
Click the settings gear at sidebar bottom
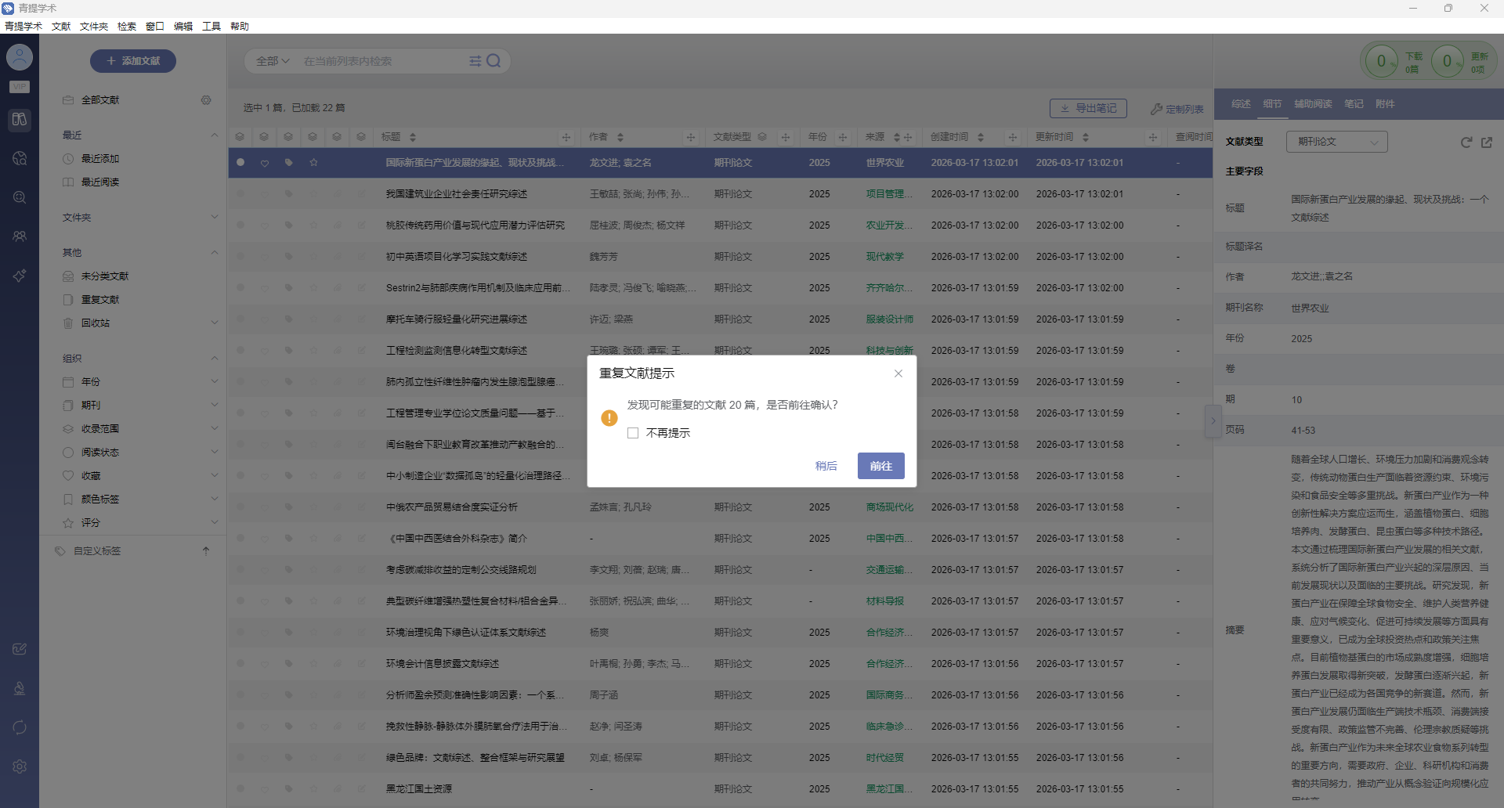pos(20,767)
